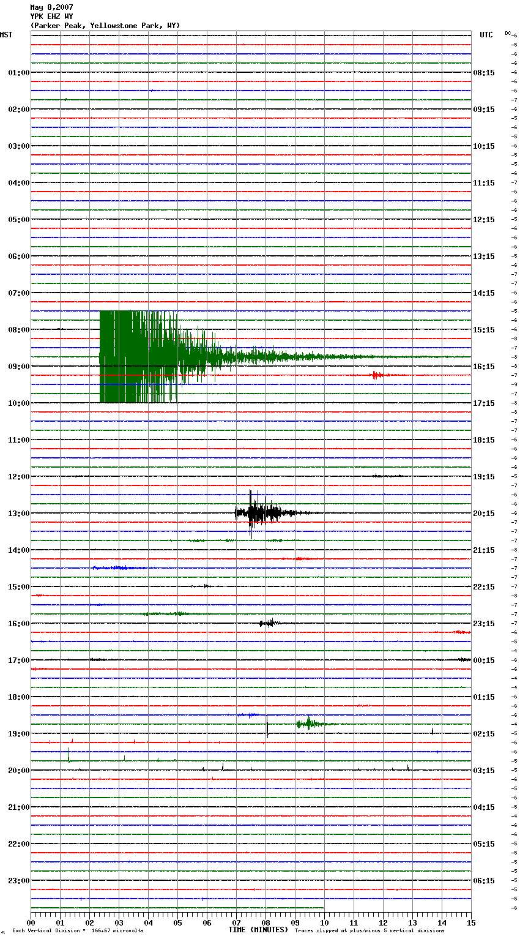Click the "20:15" UTC time label
Viewport: 520px width, 939px height.
[484, 514]
